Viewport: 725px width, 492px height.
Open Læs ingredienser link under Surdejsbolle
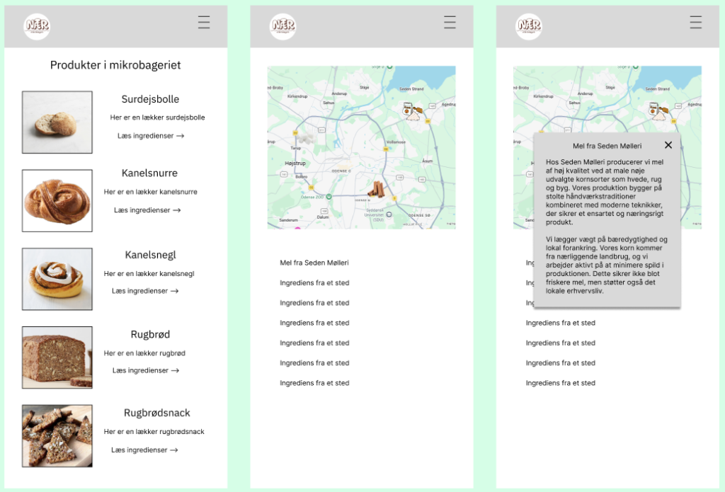pyautogui.click(x=151, y=136)
